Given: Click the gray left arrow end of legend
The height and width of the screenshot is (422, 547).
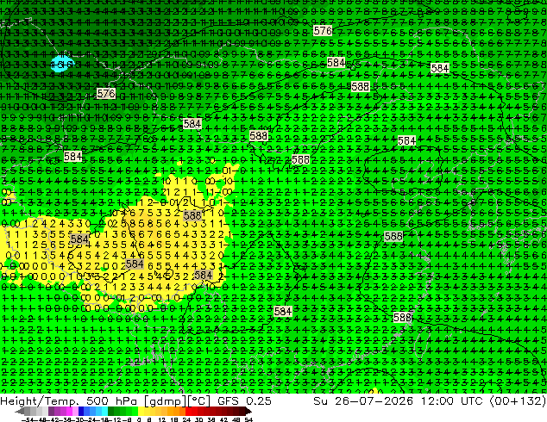Looking at the screenshot, I should (x=20, y=411).
